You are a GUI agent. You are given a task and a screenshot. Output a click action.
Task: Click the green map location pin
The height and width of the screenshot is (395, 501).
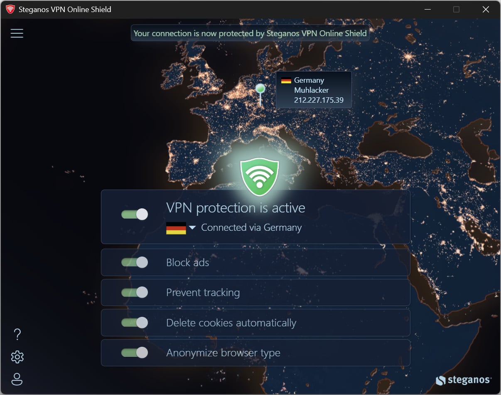(x=260, y=89)
